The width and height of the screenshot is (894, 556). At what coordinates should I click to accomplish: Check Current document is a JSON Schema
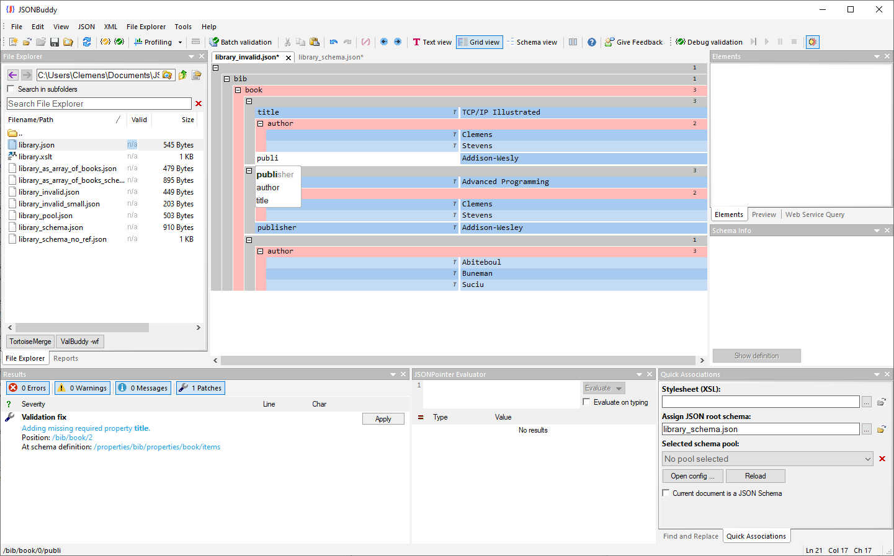click(666, 493)
